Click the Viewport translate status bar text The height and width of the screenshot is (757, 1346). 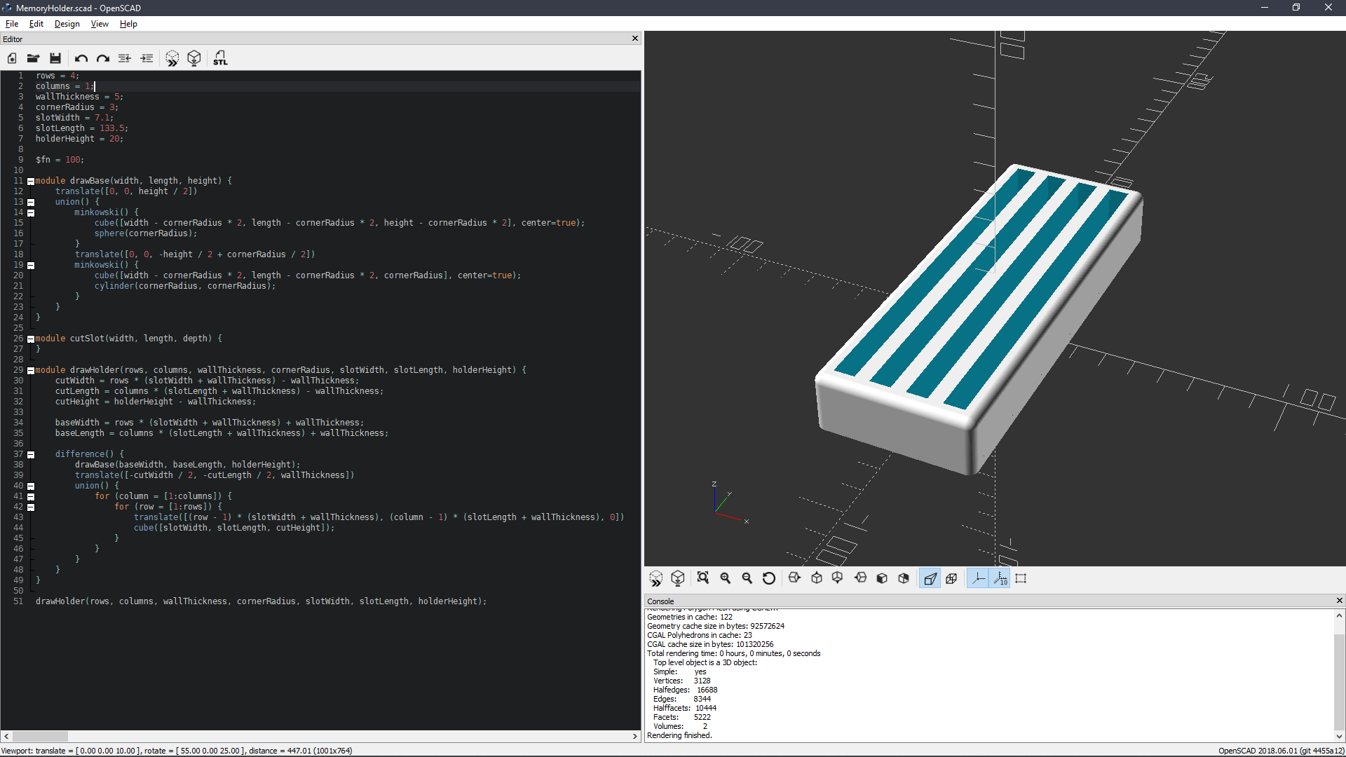pyautogui.click(x=177, y=751)
